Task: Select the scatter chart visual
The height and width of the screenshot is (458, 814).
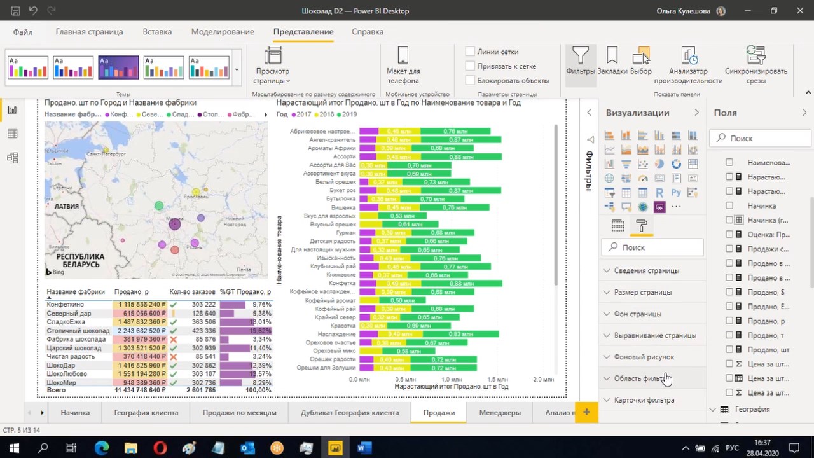Action: coord(643,163)
